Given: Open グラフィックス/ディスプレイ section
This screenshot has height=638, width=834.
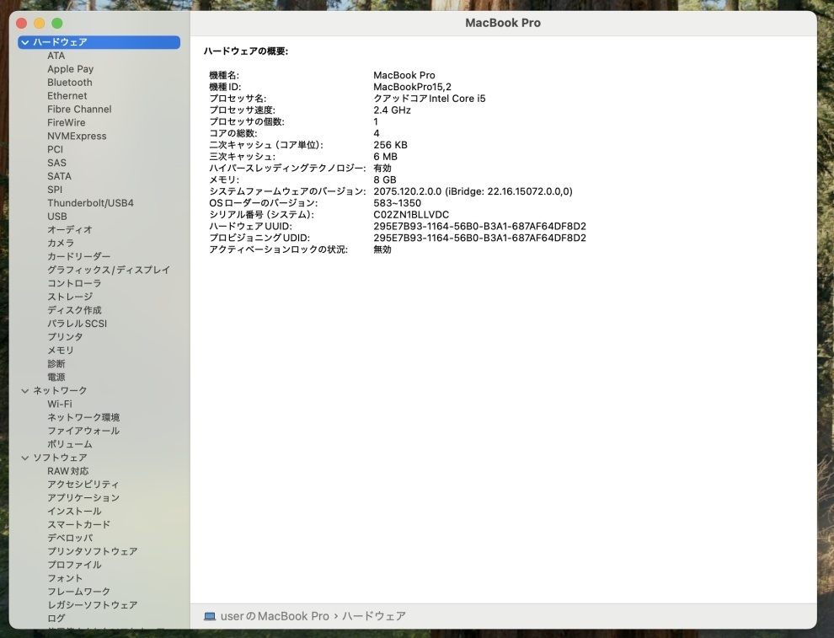Looking at the screenshot, I should coord(109,270).
